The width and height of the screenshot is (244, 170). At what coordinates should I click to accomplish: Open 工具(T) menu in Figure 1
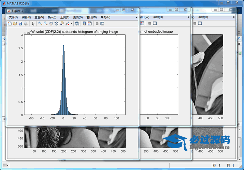(x=65, y=17)
